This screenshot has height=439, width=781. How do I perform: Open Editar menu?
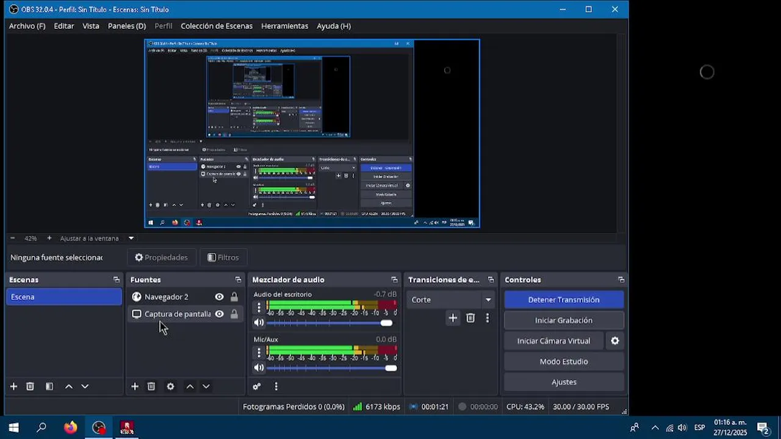64,26
